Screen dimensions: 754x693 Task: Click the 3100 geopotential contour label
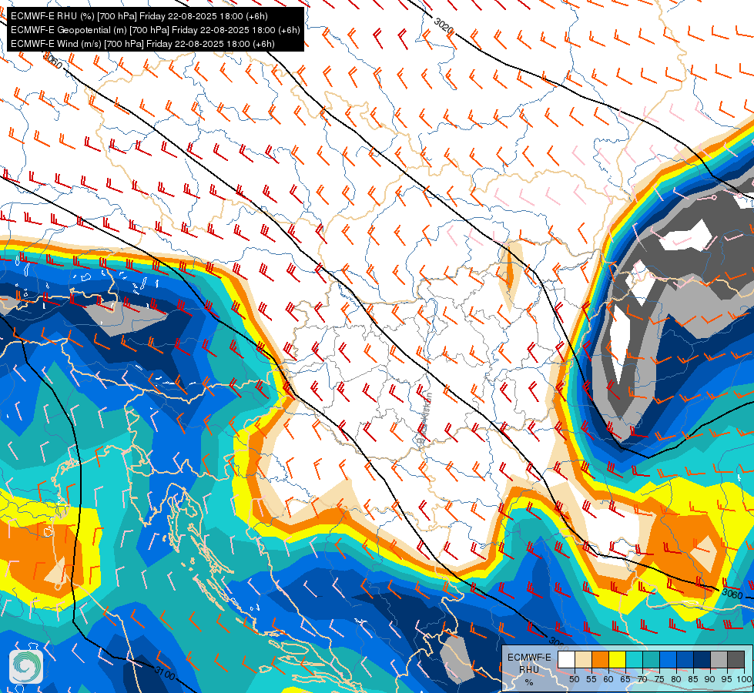click(x=165, y=673)
